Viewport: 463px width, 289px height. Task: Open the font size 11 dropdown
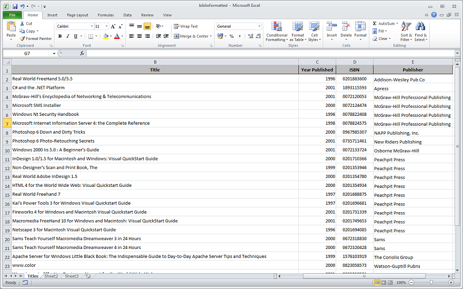coord(107,26)
